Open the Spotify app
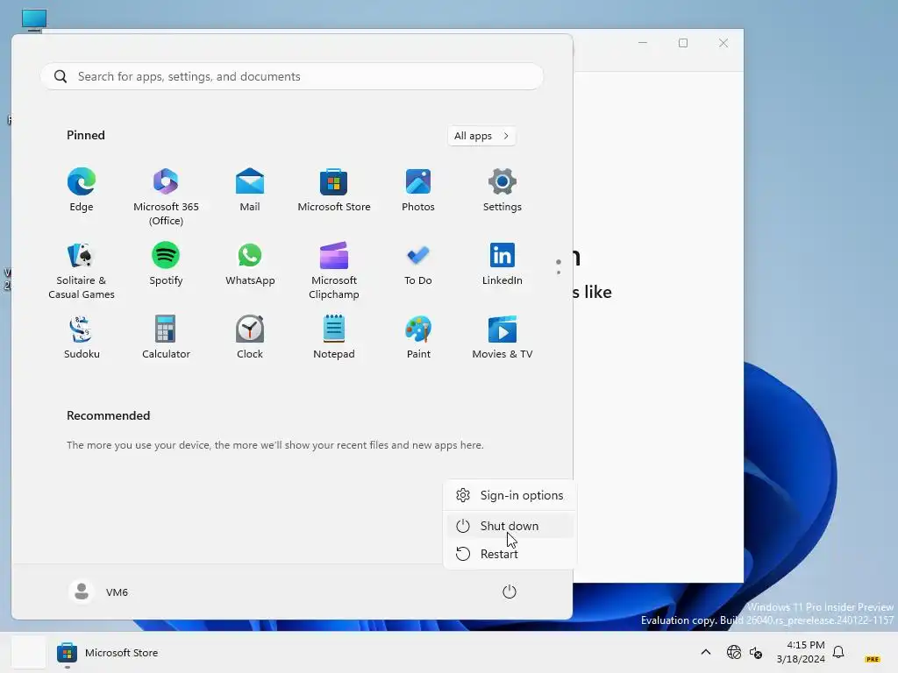This screenshot has width=898, height=673. click(166, 263)
